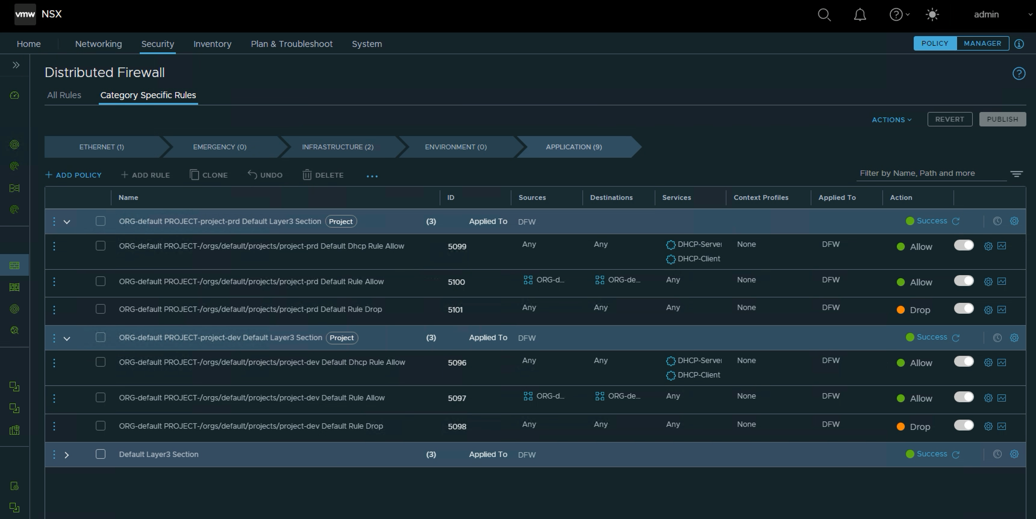Show statistics graph for rule 5097

tap(1002, 398)
